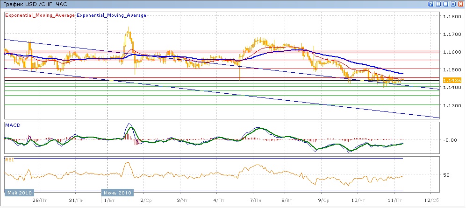Click the Май 2010 month marker

click(x=19, y=193)
